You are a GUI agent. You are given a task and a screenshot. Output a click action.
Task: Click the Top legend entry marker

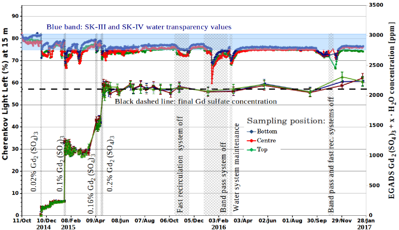click(x=251, y=150)
